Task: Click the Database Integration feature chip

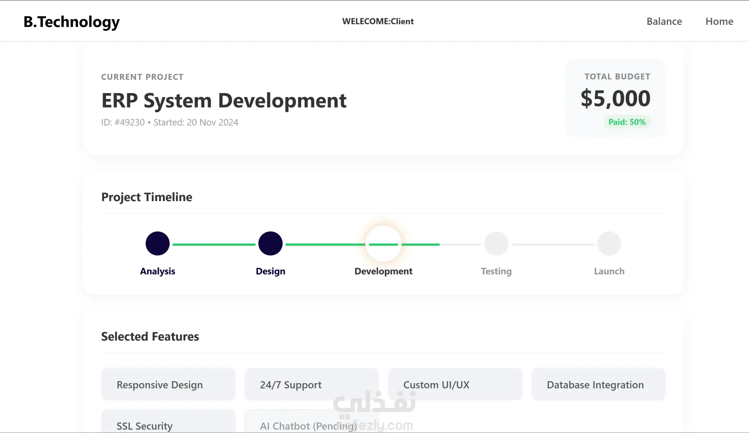Action: pos(598,385)
